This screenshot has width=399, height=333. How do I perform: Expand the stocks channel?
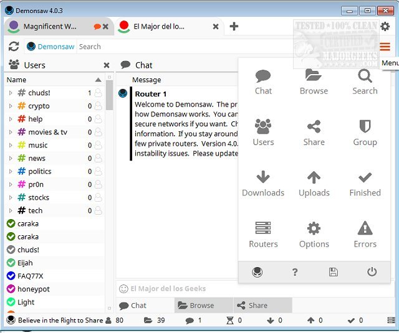coord(11,197)
